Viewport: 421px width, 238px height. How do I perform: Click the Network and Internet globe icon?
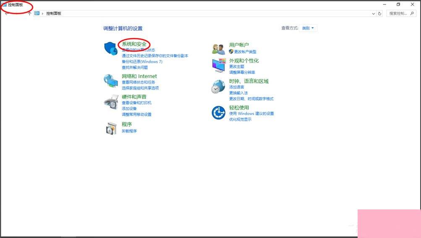tap(111, 81)
